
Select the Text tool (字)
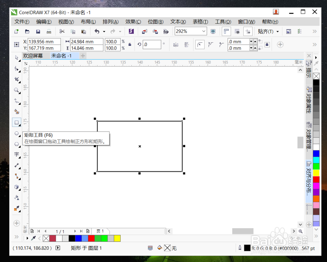click(17, 155)
